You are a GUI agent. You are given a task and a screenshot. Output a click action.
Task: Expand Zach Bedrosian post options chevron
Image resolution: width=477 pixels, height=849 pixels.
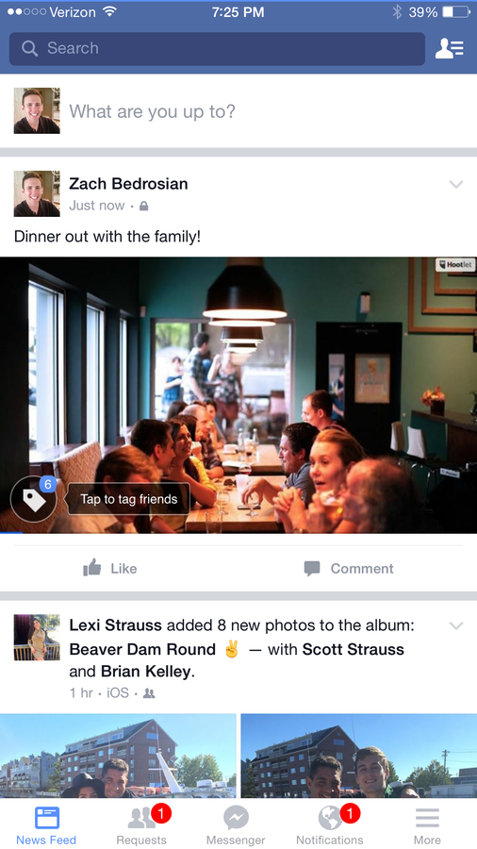(x=456, y=185)
